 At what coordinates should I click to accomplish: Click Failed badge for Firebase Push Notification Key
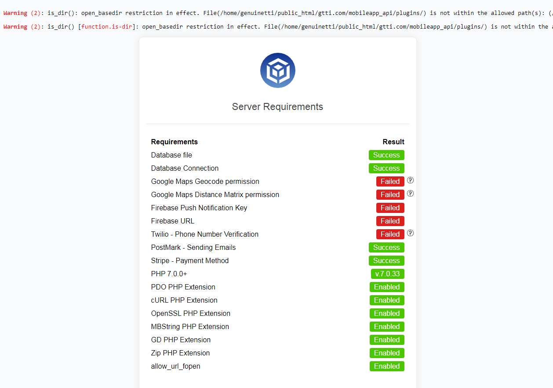point(390,208)
